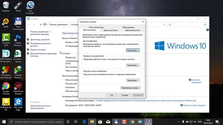The width and height of the screenshot is (223, 125).
Task: Click the Control Panel search field
Action: (x=191, y=25)
